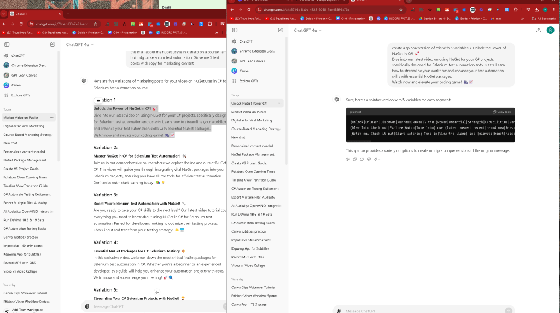Copy the spintax response message
Viewport: 560px width, 313px height.
pos(354,159)
